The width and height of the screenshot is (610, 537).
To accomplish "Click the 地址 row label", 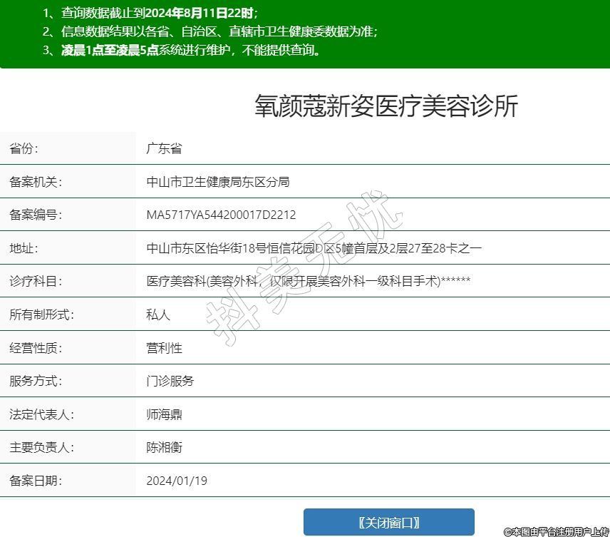I will 24,248.
